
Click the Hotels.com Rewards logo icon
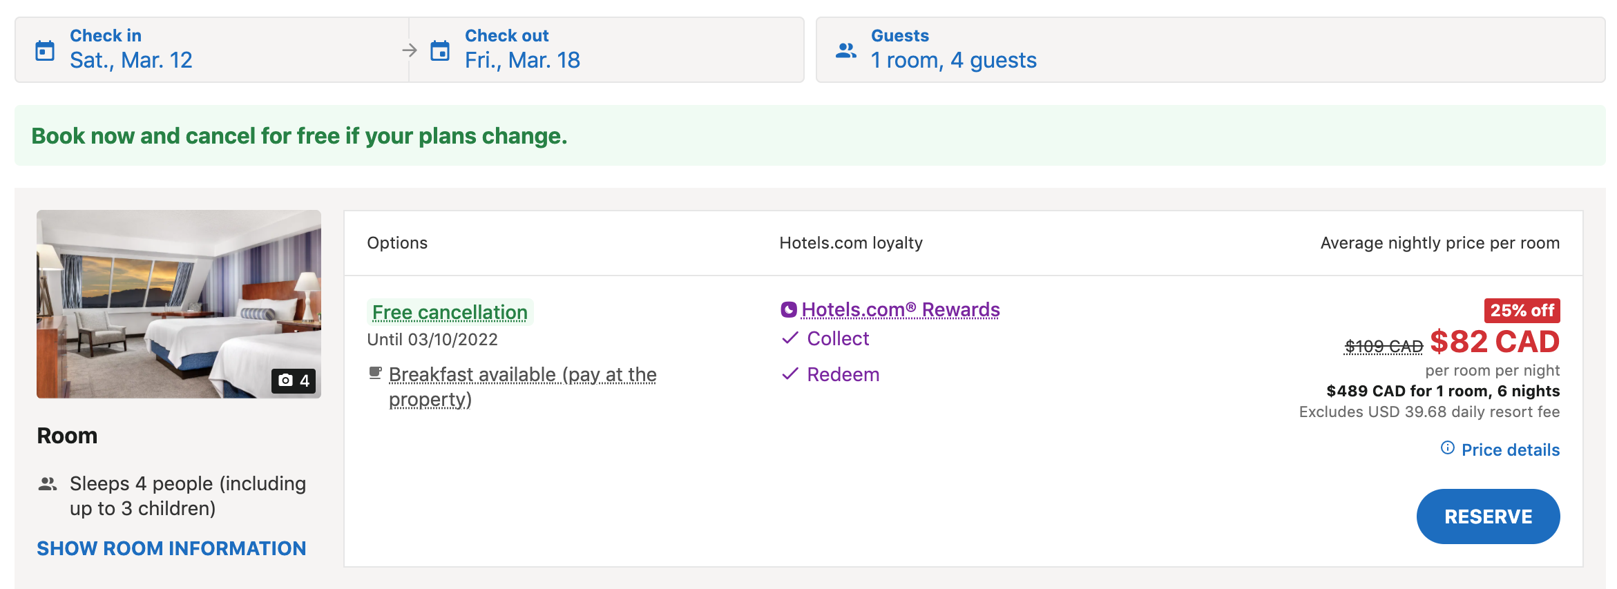point(789,310)
